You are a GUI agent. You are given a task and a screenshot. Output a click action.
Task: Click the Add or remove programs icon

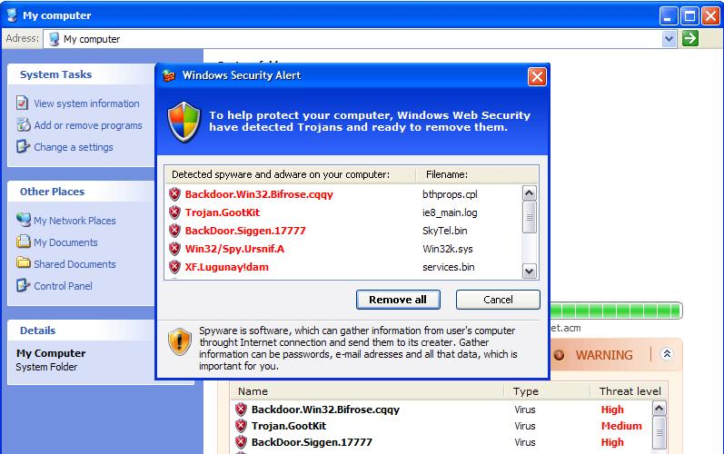[x=23, y=124]
